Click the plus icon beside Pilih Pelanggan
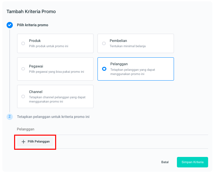 [x=23, y=142]
